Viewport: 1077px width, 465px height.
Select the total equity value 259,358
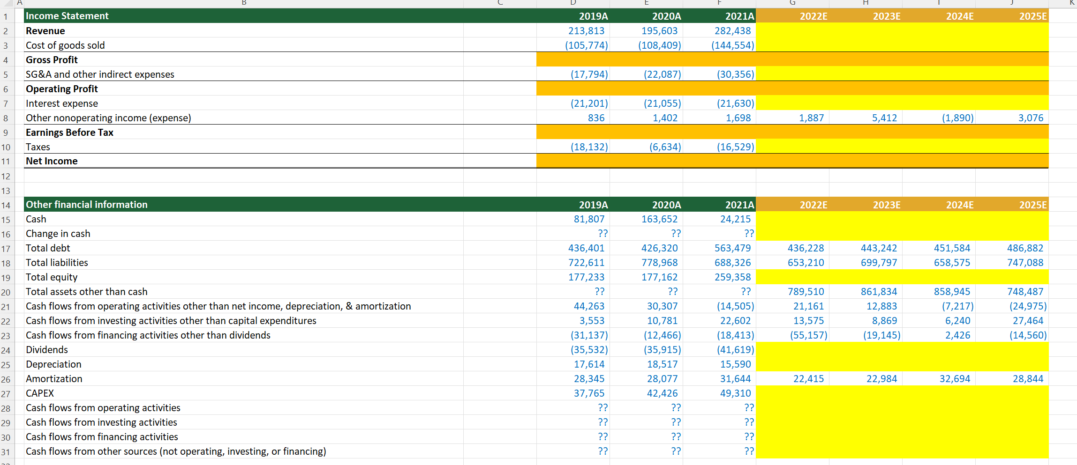point(732,277)
